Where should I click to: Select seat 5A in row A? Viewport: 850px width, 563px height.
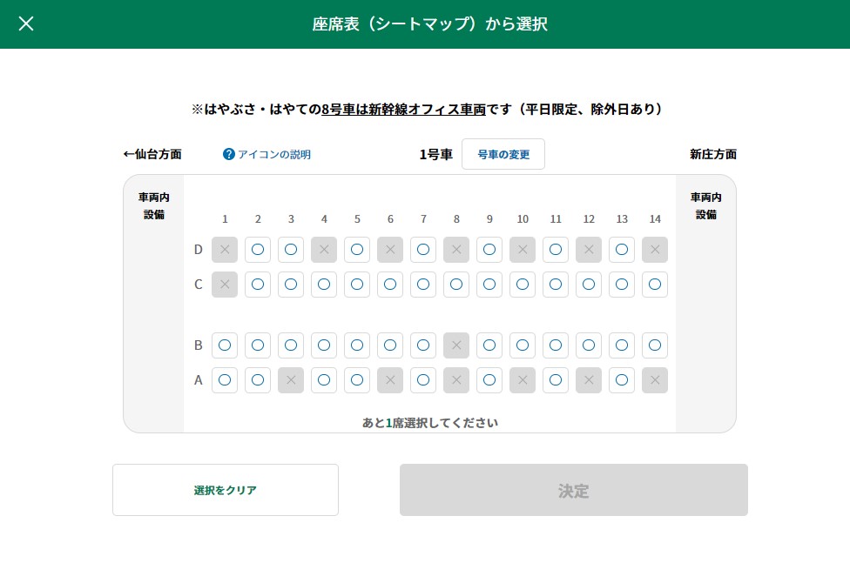click(x=357, y=380)
